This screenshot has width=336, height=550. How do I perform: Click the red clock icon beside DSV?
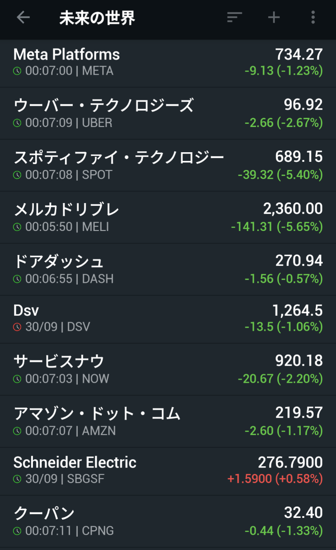(17, 327)
